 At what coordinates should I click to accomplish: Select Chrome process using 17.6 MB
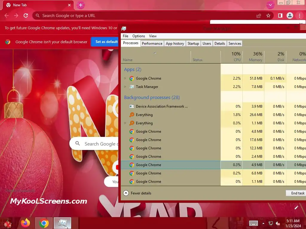pyautogui.click(x=214, y=140)
